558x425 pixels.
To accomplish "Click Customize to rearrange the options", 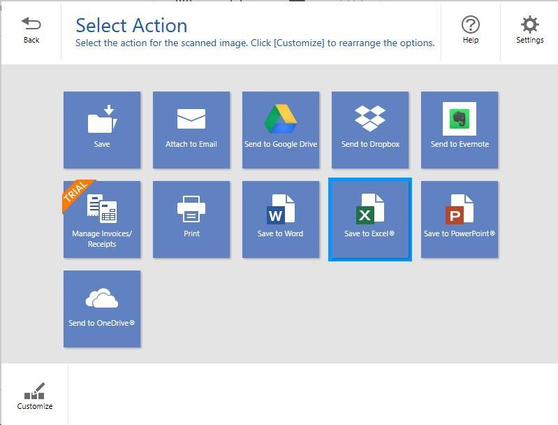I will click(x=35, y=396).
